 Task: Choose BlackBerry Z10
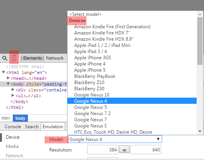coord(132,83)
